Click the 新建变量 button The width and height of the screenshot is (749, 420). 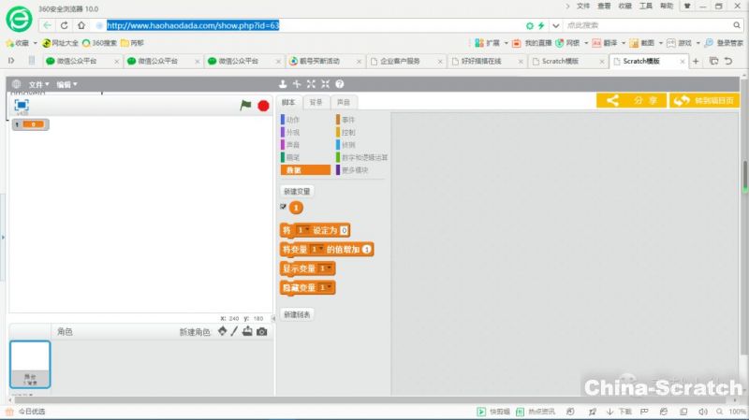(x=296, y=191)
